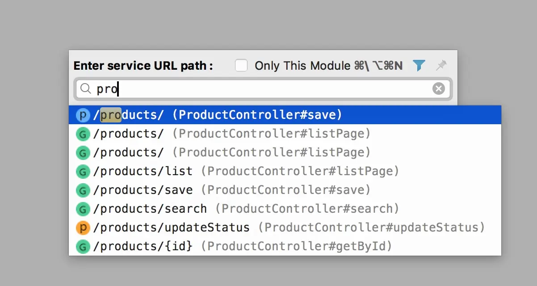
Task: Click the "Enter service URL path" title
Action: pyautogui.click(x=143, y=66)
